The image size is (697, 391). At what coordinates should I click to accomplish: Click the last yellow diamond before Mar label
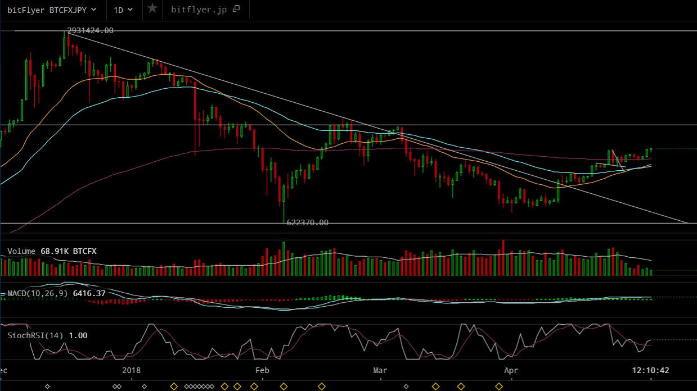pyautogui.click(x=322, y=387)
